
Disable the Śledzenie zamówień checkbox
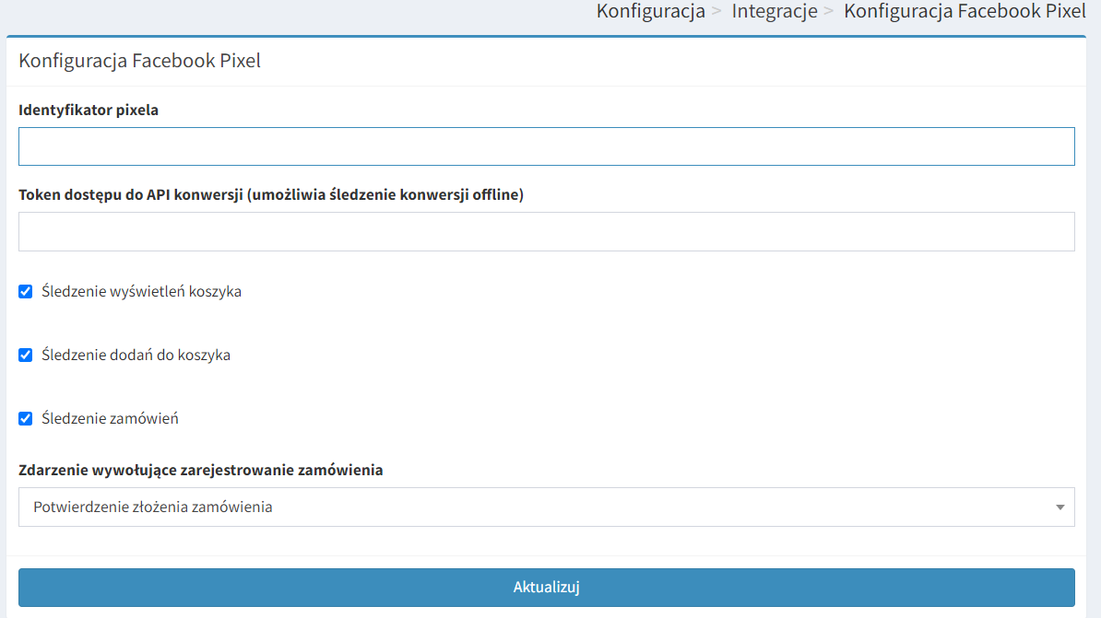click(25, 419)
